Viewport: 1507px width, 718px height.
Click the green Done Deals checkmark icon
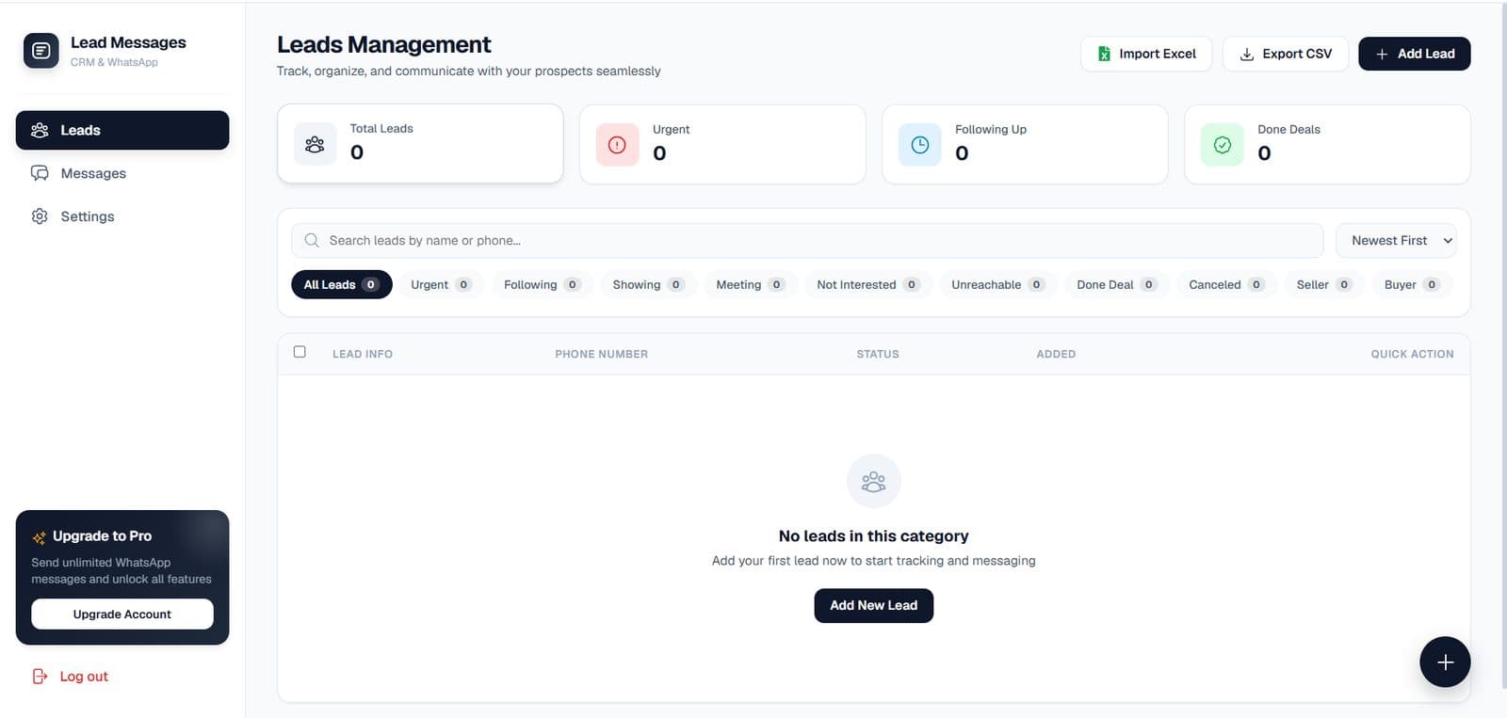click(1222, 145)
